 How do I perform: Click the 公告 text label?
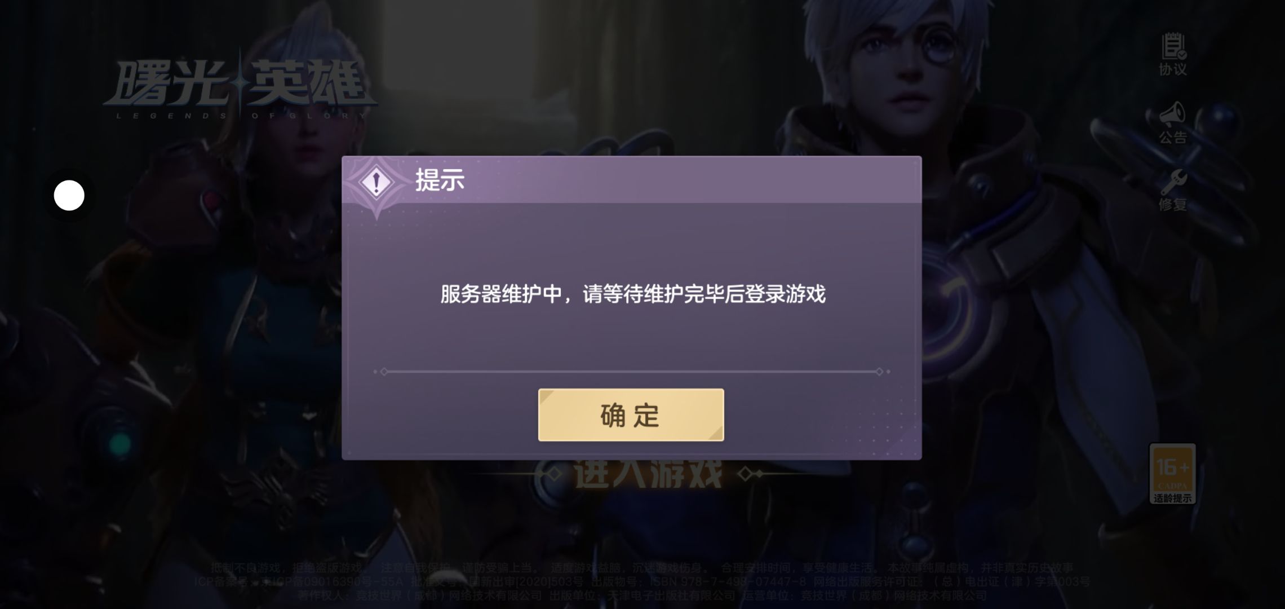tap(1173, 137)
